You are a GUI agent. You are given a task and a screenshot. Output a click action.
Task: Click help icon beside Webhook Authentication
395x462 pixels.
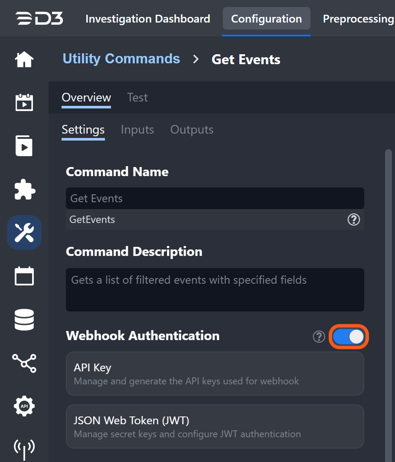pyautogui.click(x=319, y=337)
